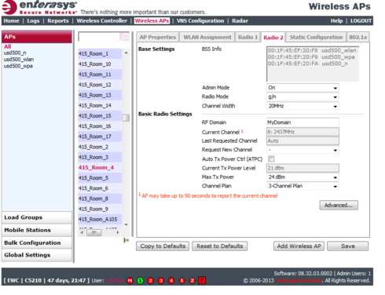Screen dimensions: 385x295
Task: Click the red square F status icon
Action: tap(202, 281)
